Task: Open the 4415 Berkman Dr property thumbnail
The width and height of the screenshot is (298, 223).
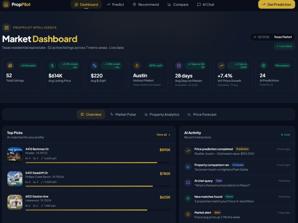Action: tap(15, 155)
